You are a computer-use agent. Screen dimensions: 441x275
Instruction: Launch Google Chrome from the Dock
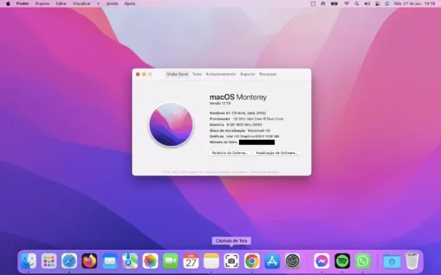pos(252,261)
